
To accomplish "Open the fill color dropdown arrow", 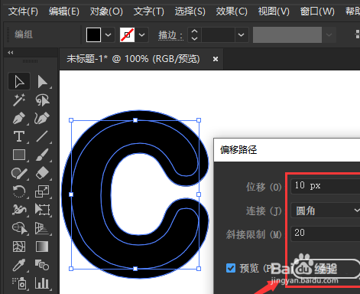I will [x=108, y=34].
